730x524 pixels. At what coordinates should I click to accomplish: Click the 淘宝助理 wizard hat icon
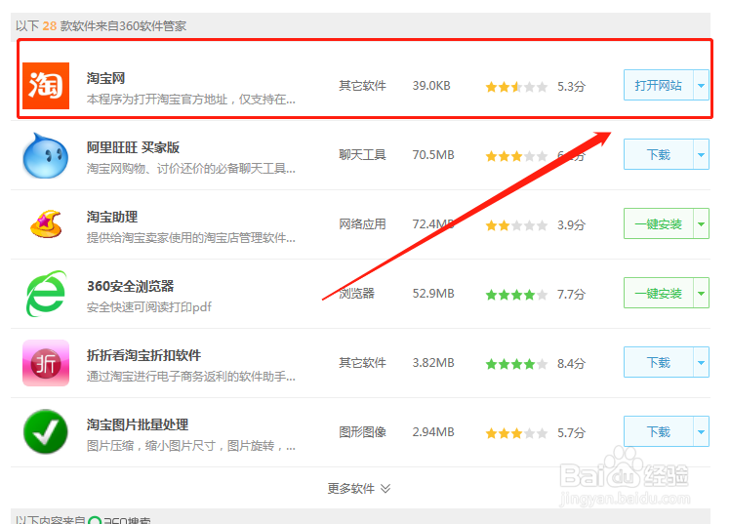pyautogui.click(x=46, y=224)
